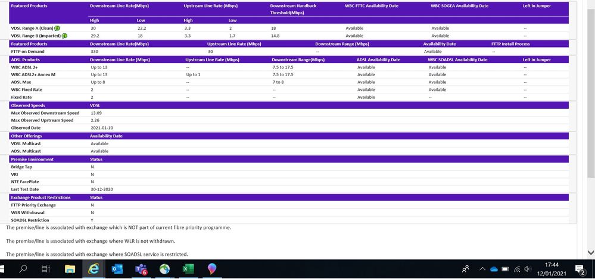This screenshot has width=595, height=279.
Task: Open Windows Start menu
Action: coord(5,269)
